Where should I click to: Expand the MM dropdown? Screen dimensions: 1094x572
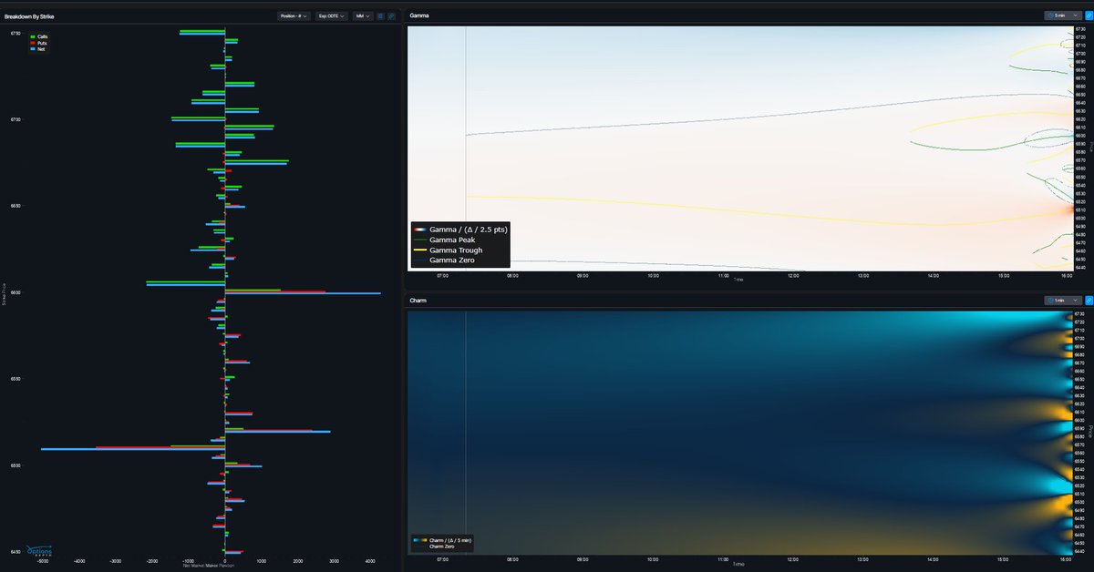[361, 15]
